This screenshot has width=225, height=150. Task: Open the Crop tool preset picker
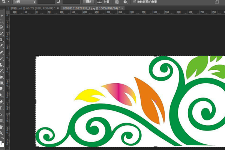[4, 2]
